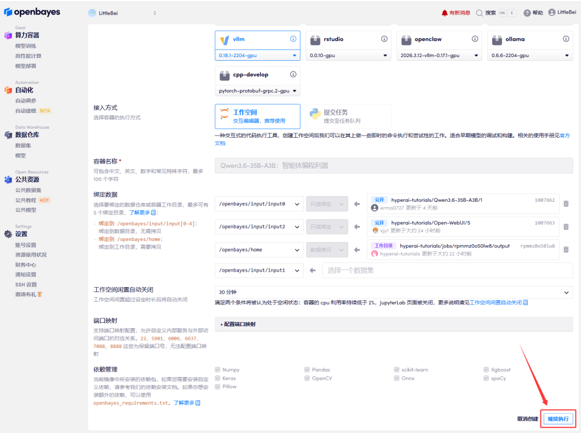
Task: Click the 设置 gear icon
Action: (8, 234)
